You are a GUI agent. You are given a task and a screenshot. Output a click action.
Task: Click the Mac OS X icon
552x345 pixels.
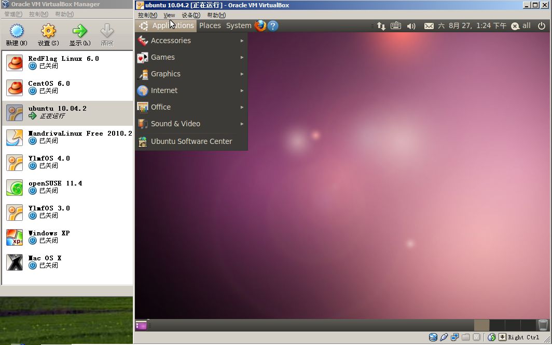(15, 262)
